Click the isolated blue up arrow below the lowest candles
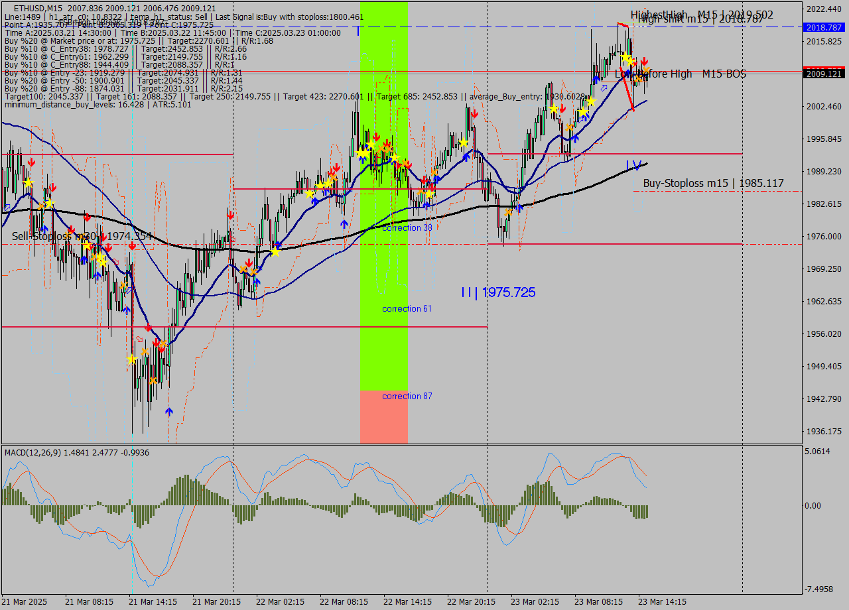The image size is (849, 610). tap(169, 412)
